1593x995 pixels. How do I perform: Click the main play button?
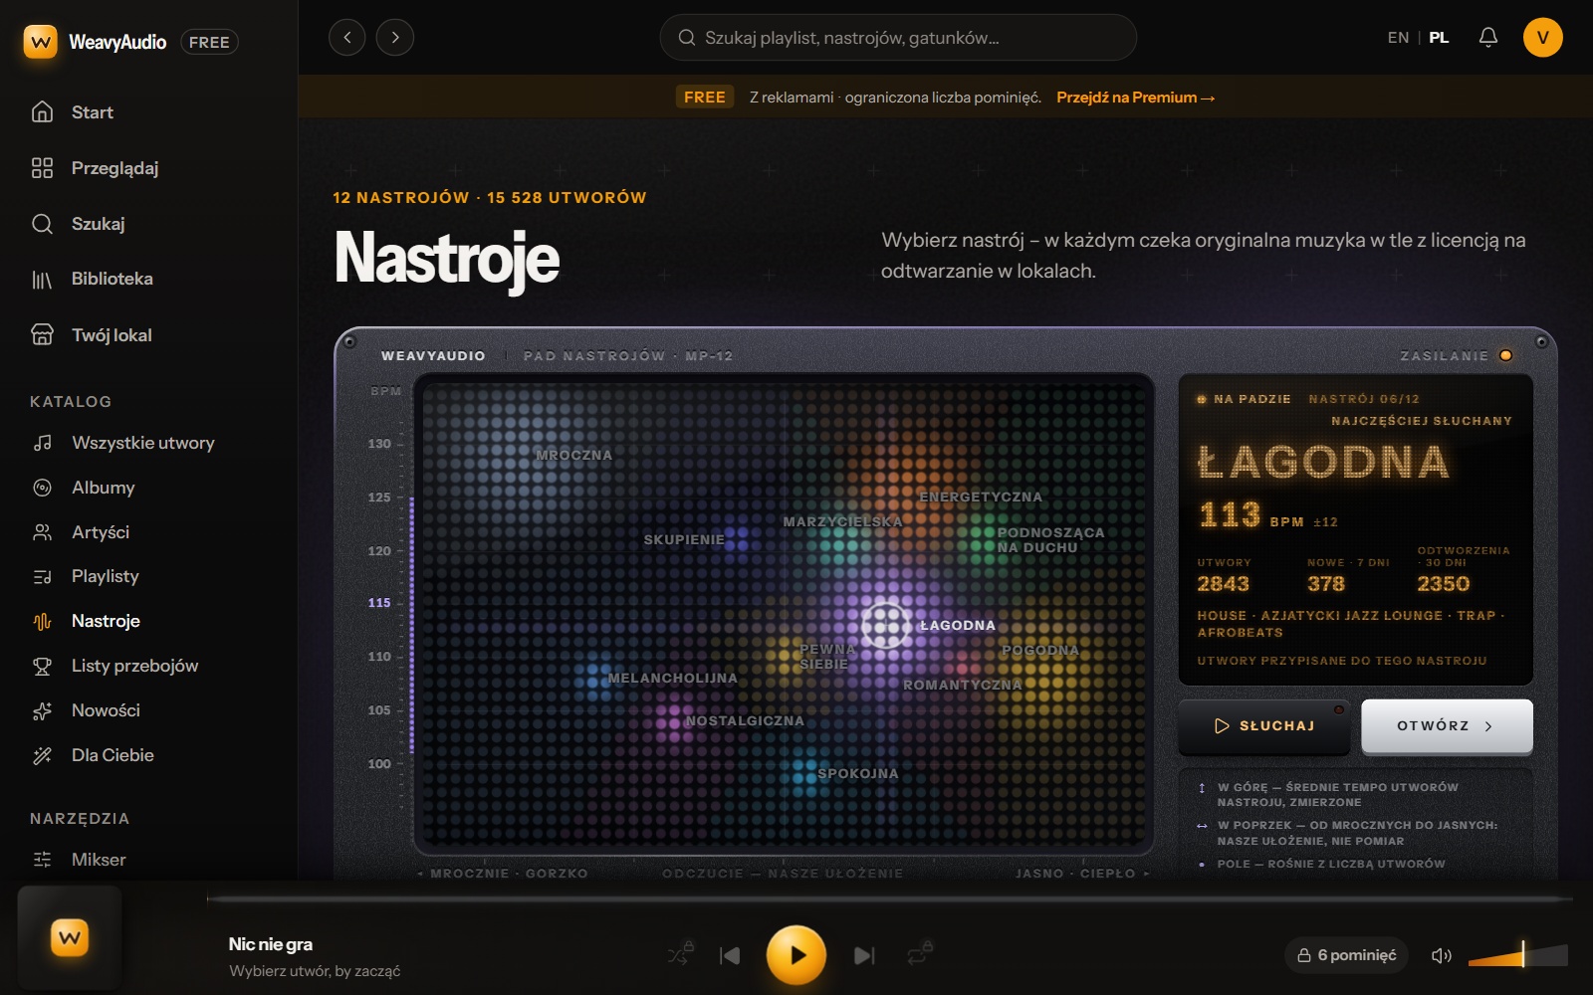796,955
